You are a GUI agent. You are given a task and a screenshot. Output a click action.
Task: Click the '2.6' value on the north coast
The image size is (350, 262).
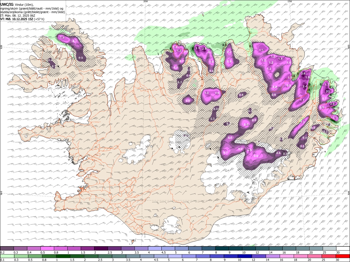(x=204, y=49)
